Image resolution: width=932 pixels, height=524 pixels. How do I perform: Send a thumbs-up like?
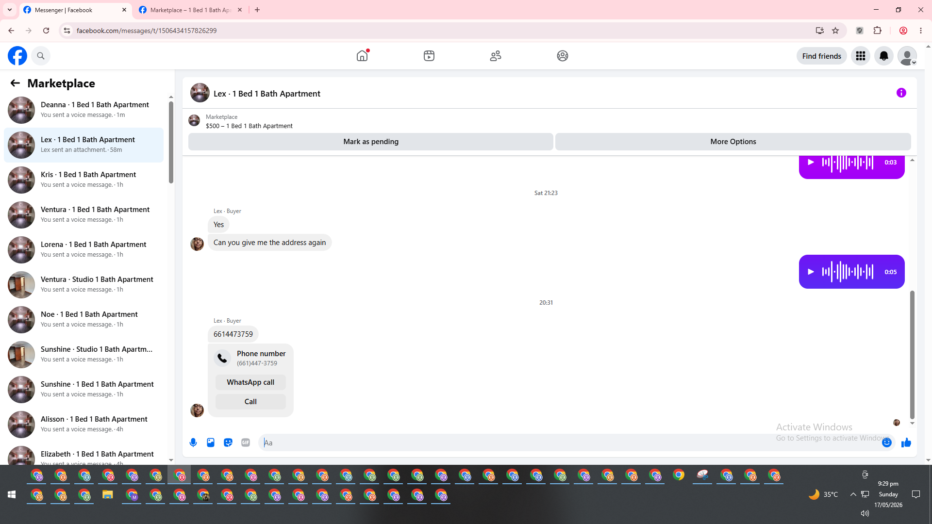click(x=906, y=442)
